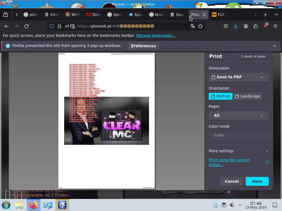Switch to the 'krab' Google tab
This screenshot has height=211, width=282.
coord(156,15)
